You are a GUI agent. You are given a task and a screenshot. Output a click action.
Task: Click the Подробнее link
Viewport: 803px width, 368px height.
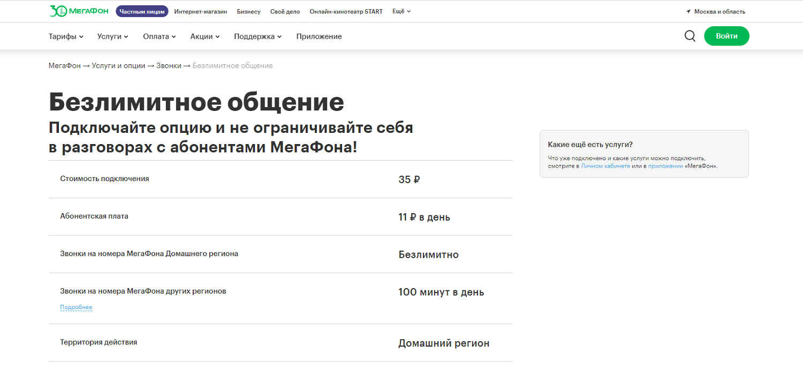[76, 307]
